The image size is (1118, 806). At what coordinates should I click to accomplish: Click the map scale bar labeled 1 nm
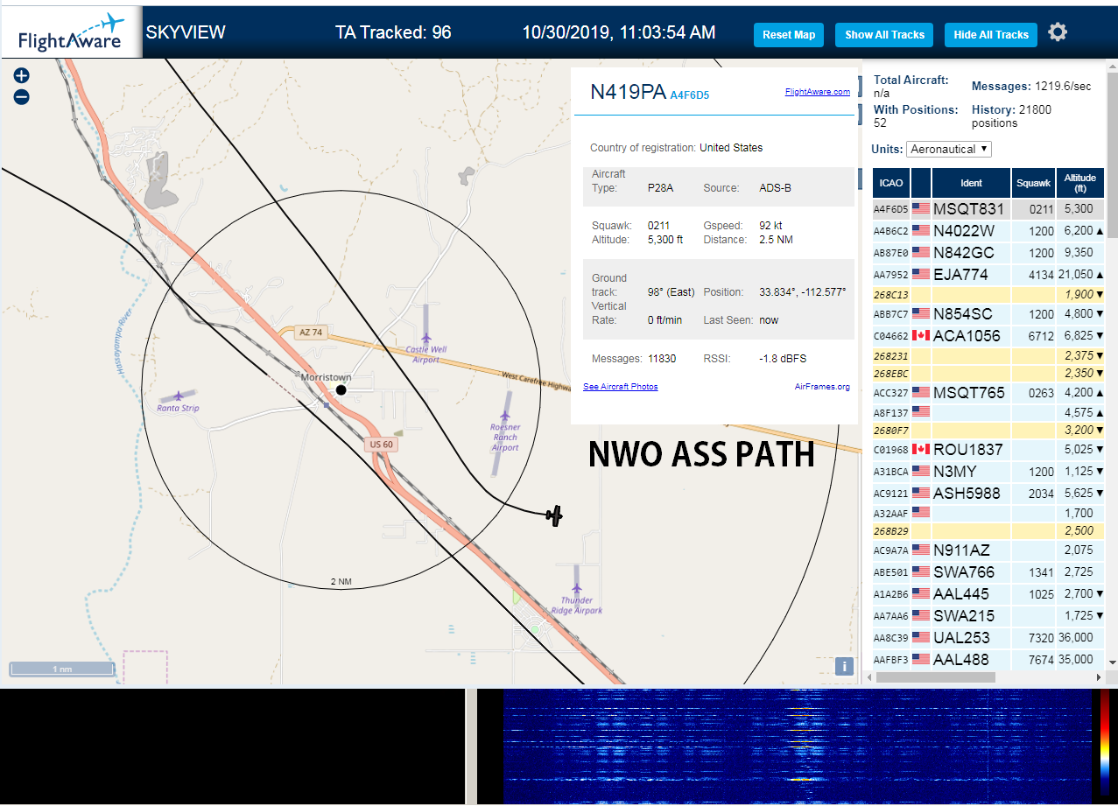pos(62,669)
